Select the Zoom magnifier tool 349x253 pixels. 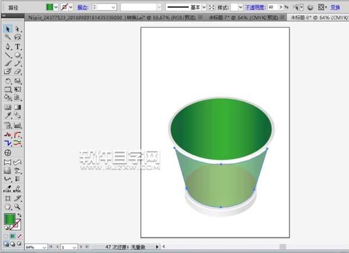17,206
